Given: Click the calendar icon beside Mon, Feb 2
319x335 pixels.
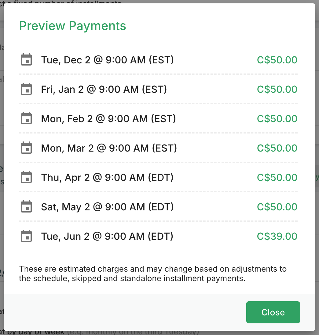Looking at the screenshot, I should tap(26, 119).
